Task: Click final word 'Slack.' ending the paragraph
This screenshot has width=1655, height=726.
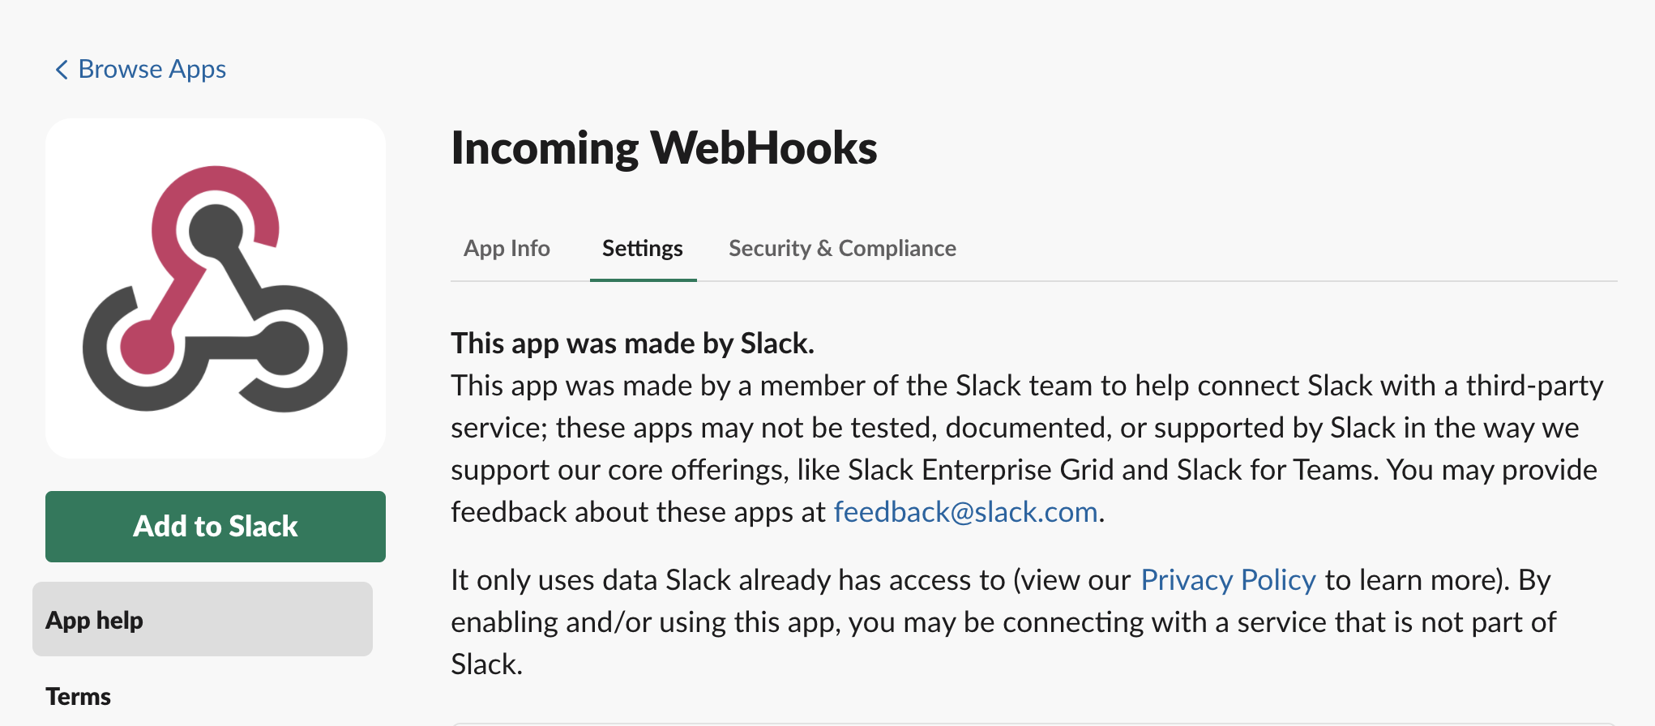Action: point(486,664)
